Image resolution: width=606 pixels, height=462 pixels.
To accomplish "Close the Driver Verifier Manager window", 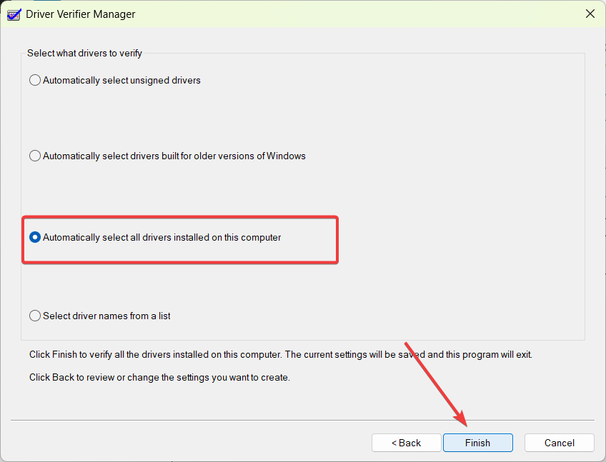I will (x=590, y=14).
